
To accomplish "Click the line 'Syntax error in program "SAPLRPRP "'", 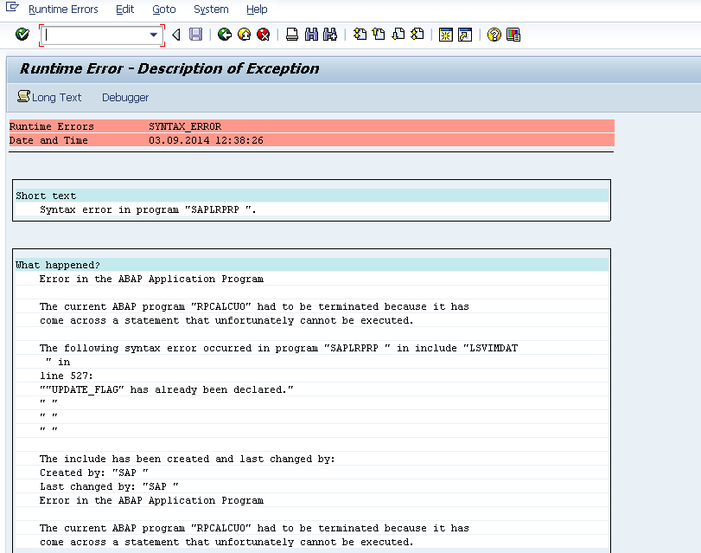I will point(148,209).
